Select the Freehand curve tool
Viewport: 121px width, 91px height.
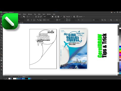2,35
